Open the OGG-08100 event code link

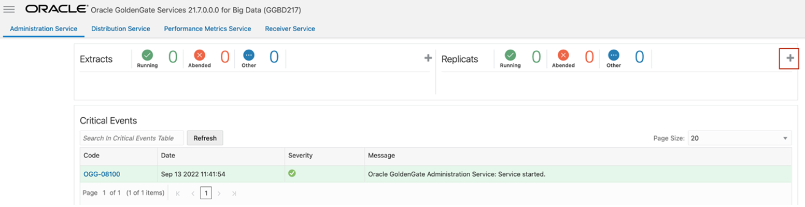pos(102,174)
